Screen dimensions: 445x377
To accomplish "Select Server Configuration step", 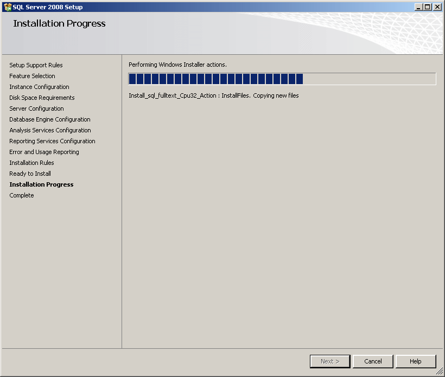I will pos(36,108).
